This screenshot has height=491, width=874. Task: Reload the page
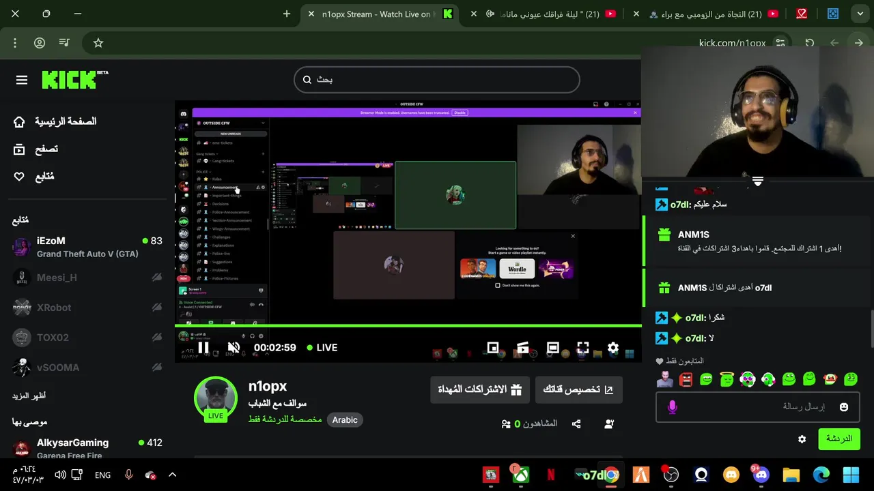click(810, 43)
